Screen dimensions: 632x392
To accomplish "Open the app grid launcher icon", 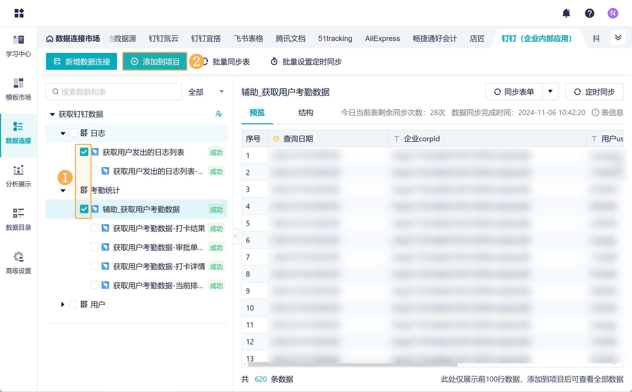I will coord(19,13).
